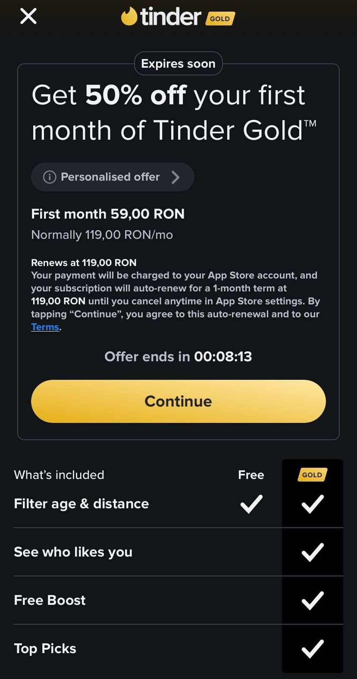Tap the Free checkmark for Filter age & distance
Screen dimensions: 357x679
point(251,504)
